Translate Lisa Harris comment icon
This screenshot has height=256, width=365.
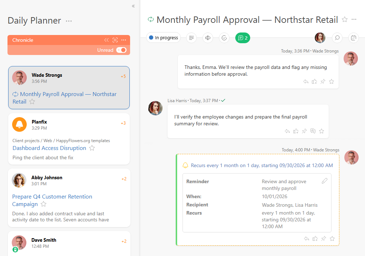click(313, 131)
